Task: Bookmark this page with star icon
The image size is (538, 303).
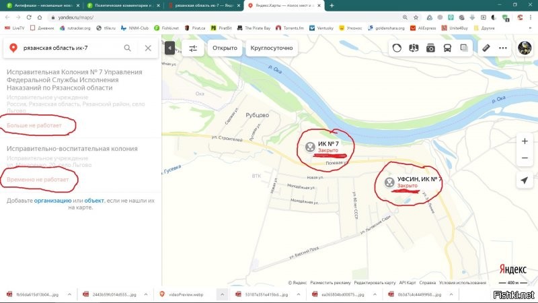Action: [416, 18]
